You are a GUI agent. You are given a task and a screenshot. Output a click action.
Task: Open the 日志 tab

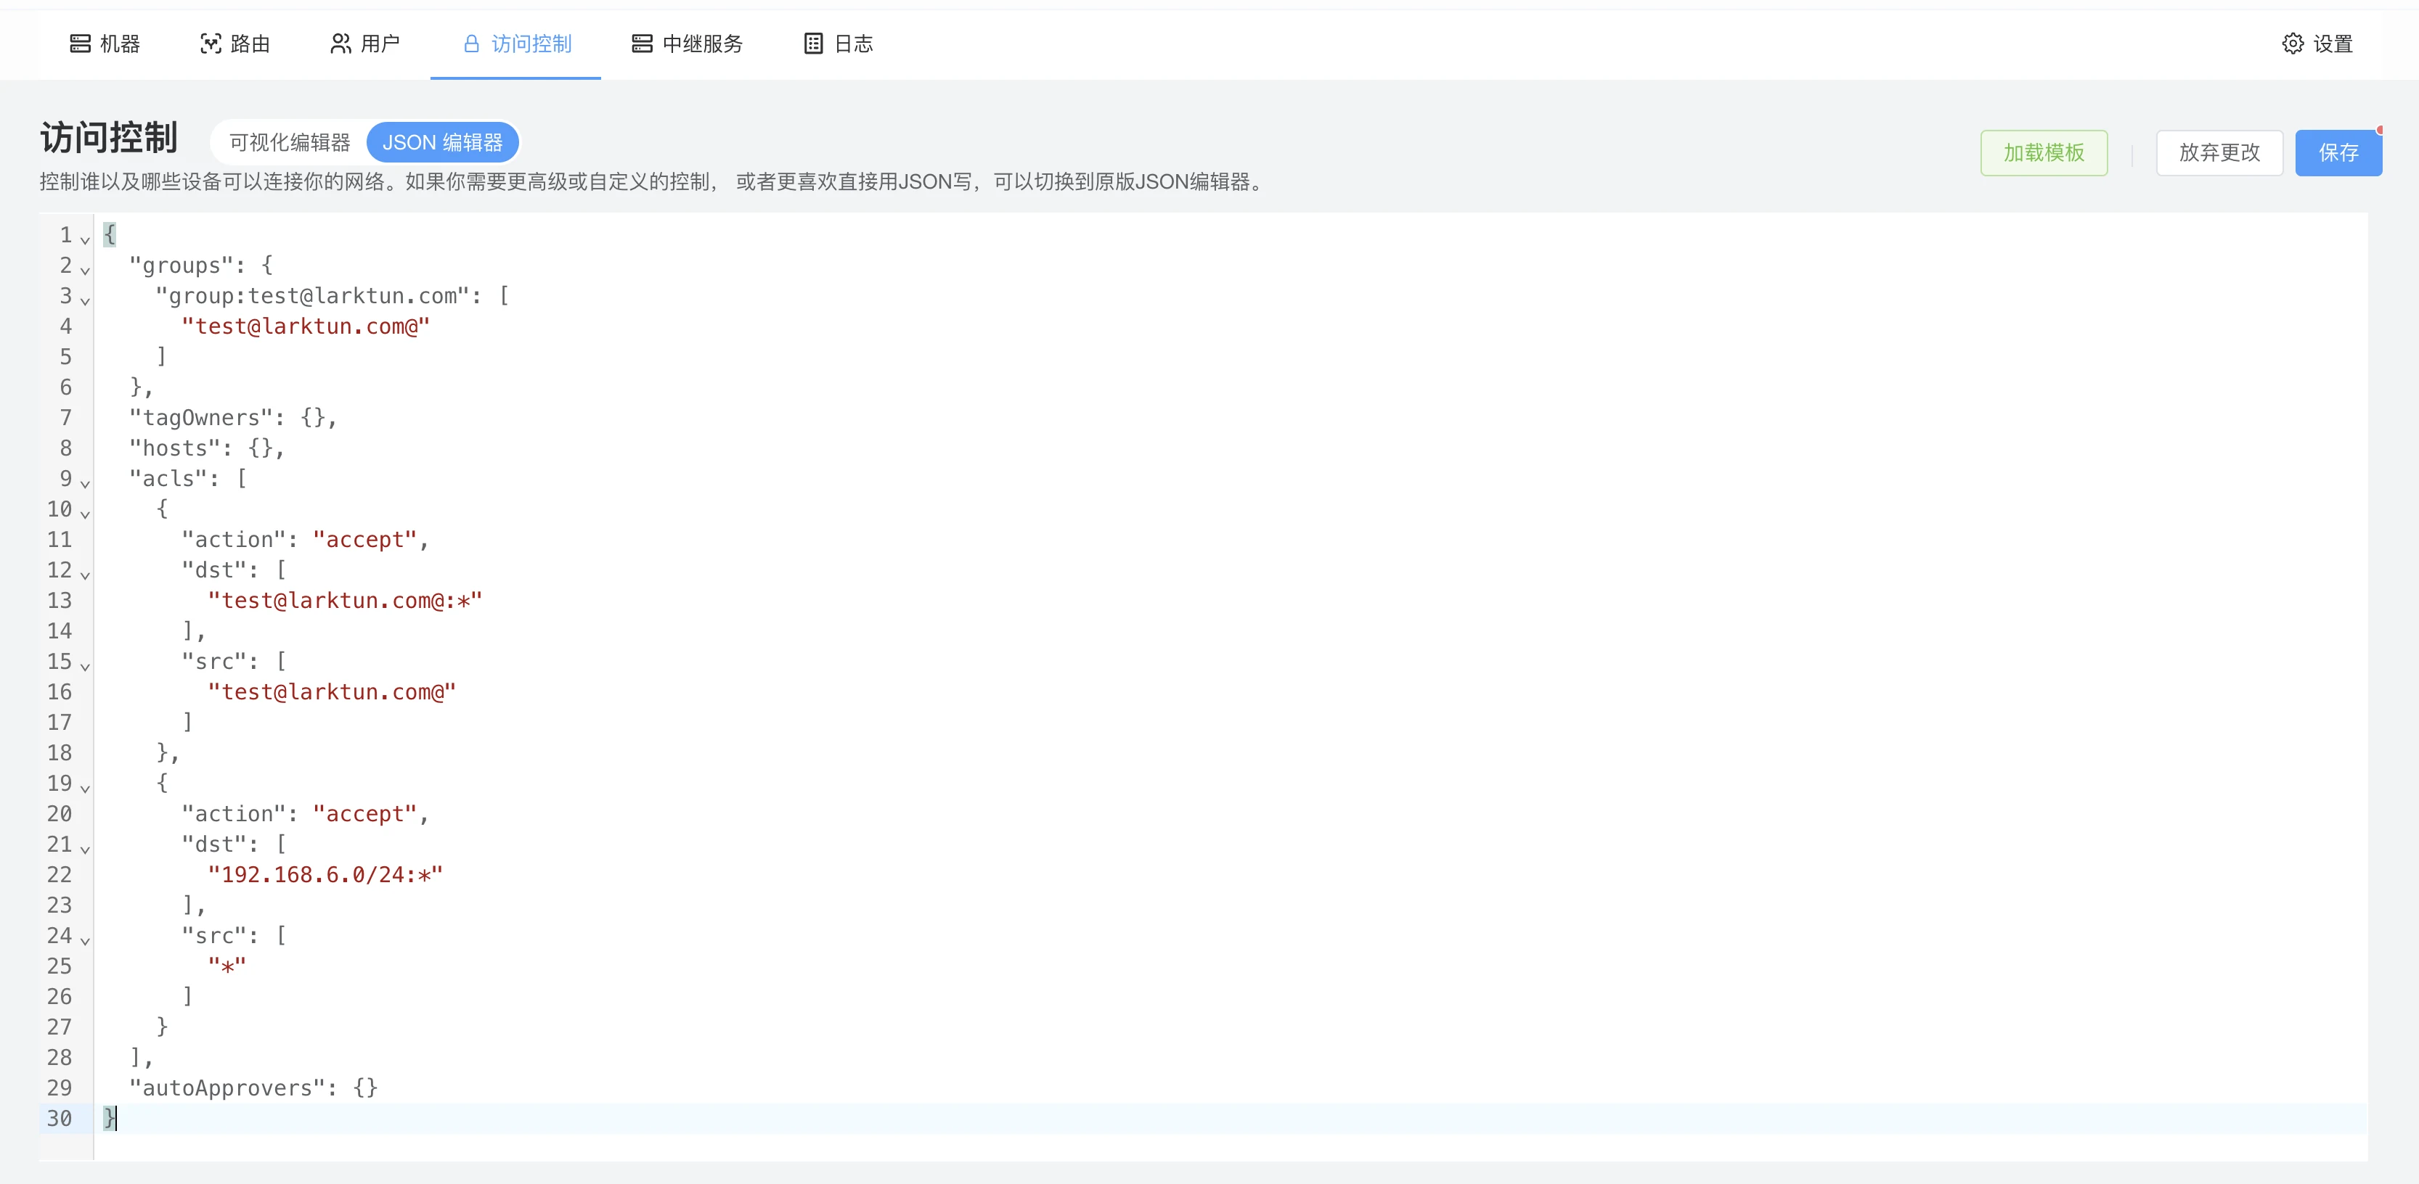pyautogui.click(x=839, y=43)
